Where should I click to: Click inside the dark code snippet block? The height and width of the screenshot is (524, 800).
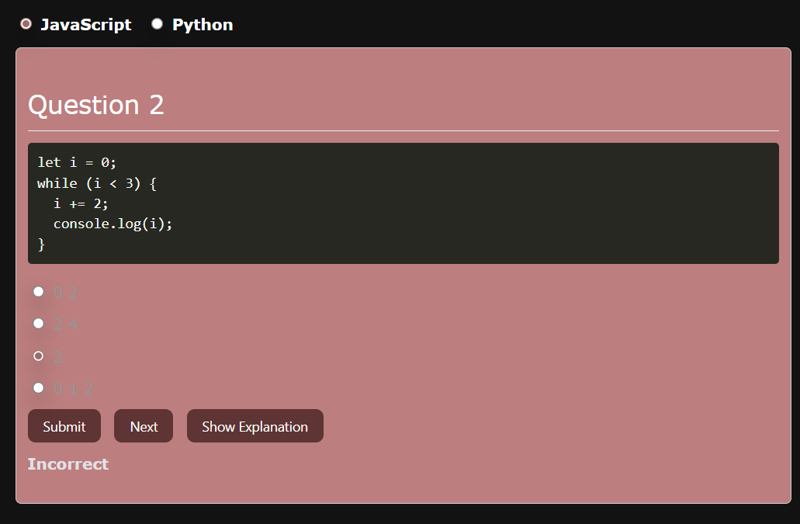466,202
